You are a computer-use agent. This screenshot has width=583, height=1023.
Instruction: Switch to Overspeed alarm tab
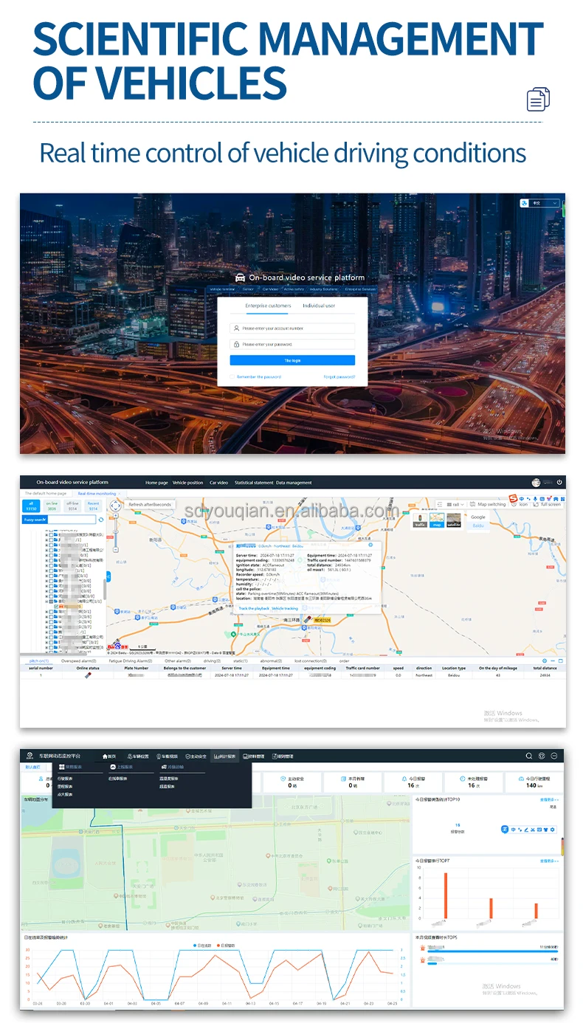(79, 661)
